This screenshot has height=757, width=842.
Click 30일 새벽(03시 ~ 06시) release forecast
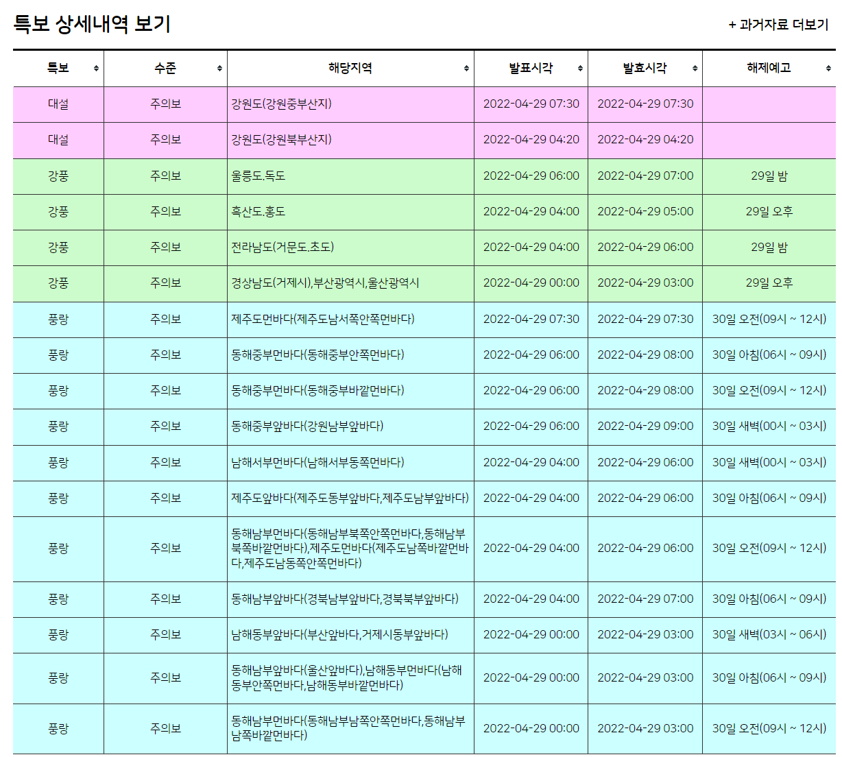click(x=769, y=635)
